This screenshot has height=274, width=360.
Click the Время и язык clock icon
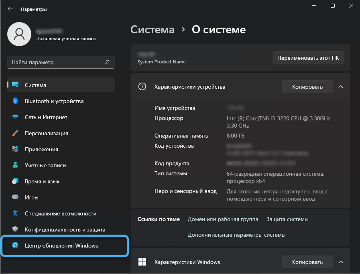pos(15,181)
